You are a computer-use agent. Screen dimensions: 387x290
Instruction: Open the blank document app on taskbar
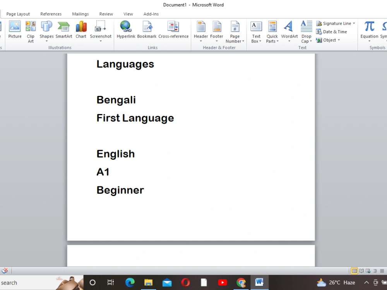[x=204, y=283]
